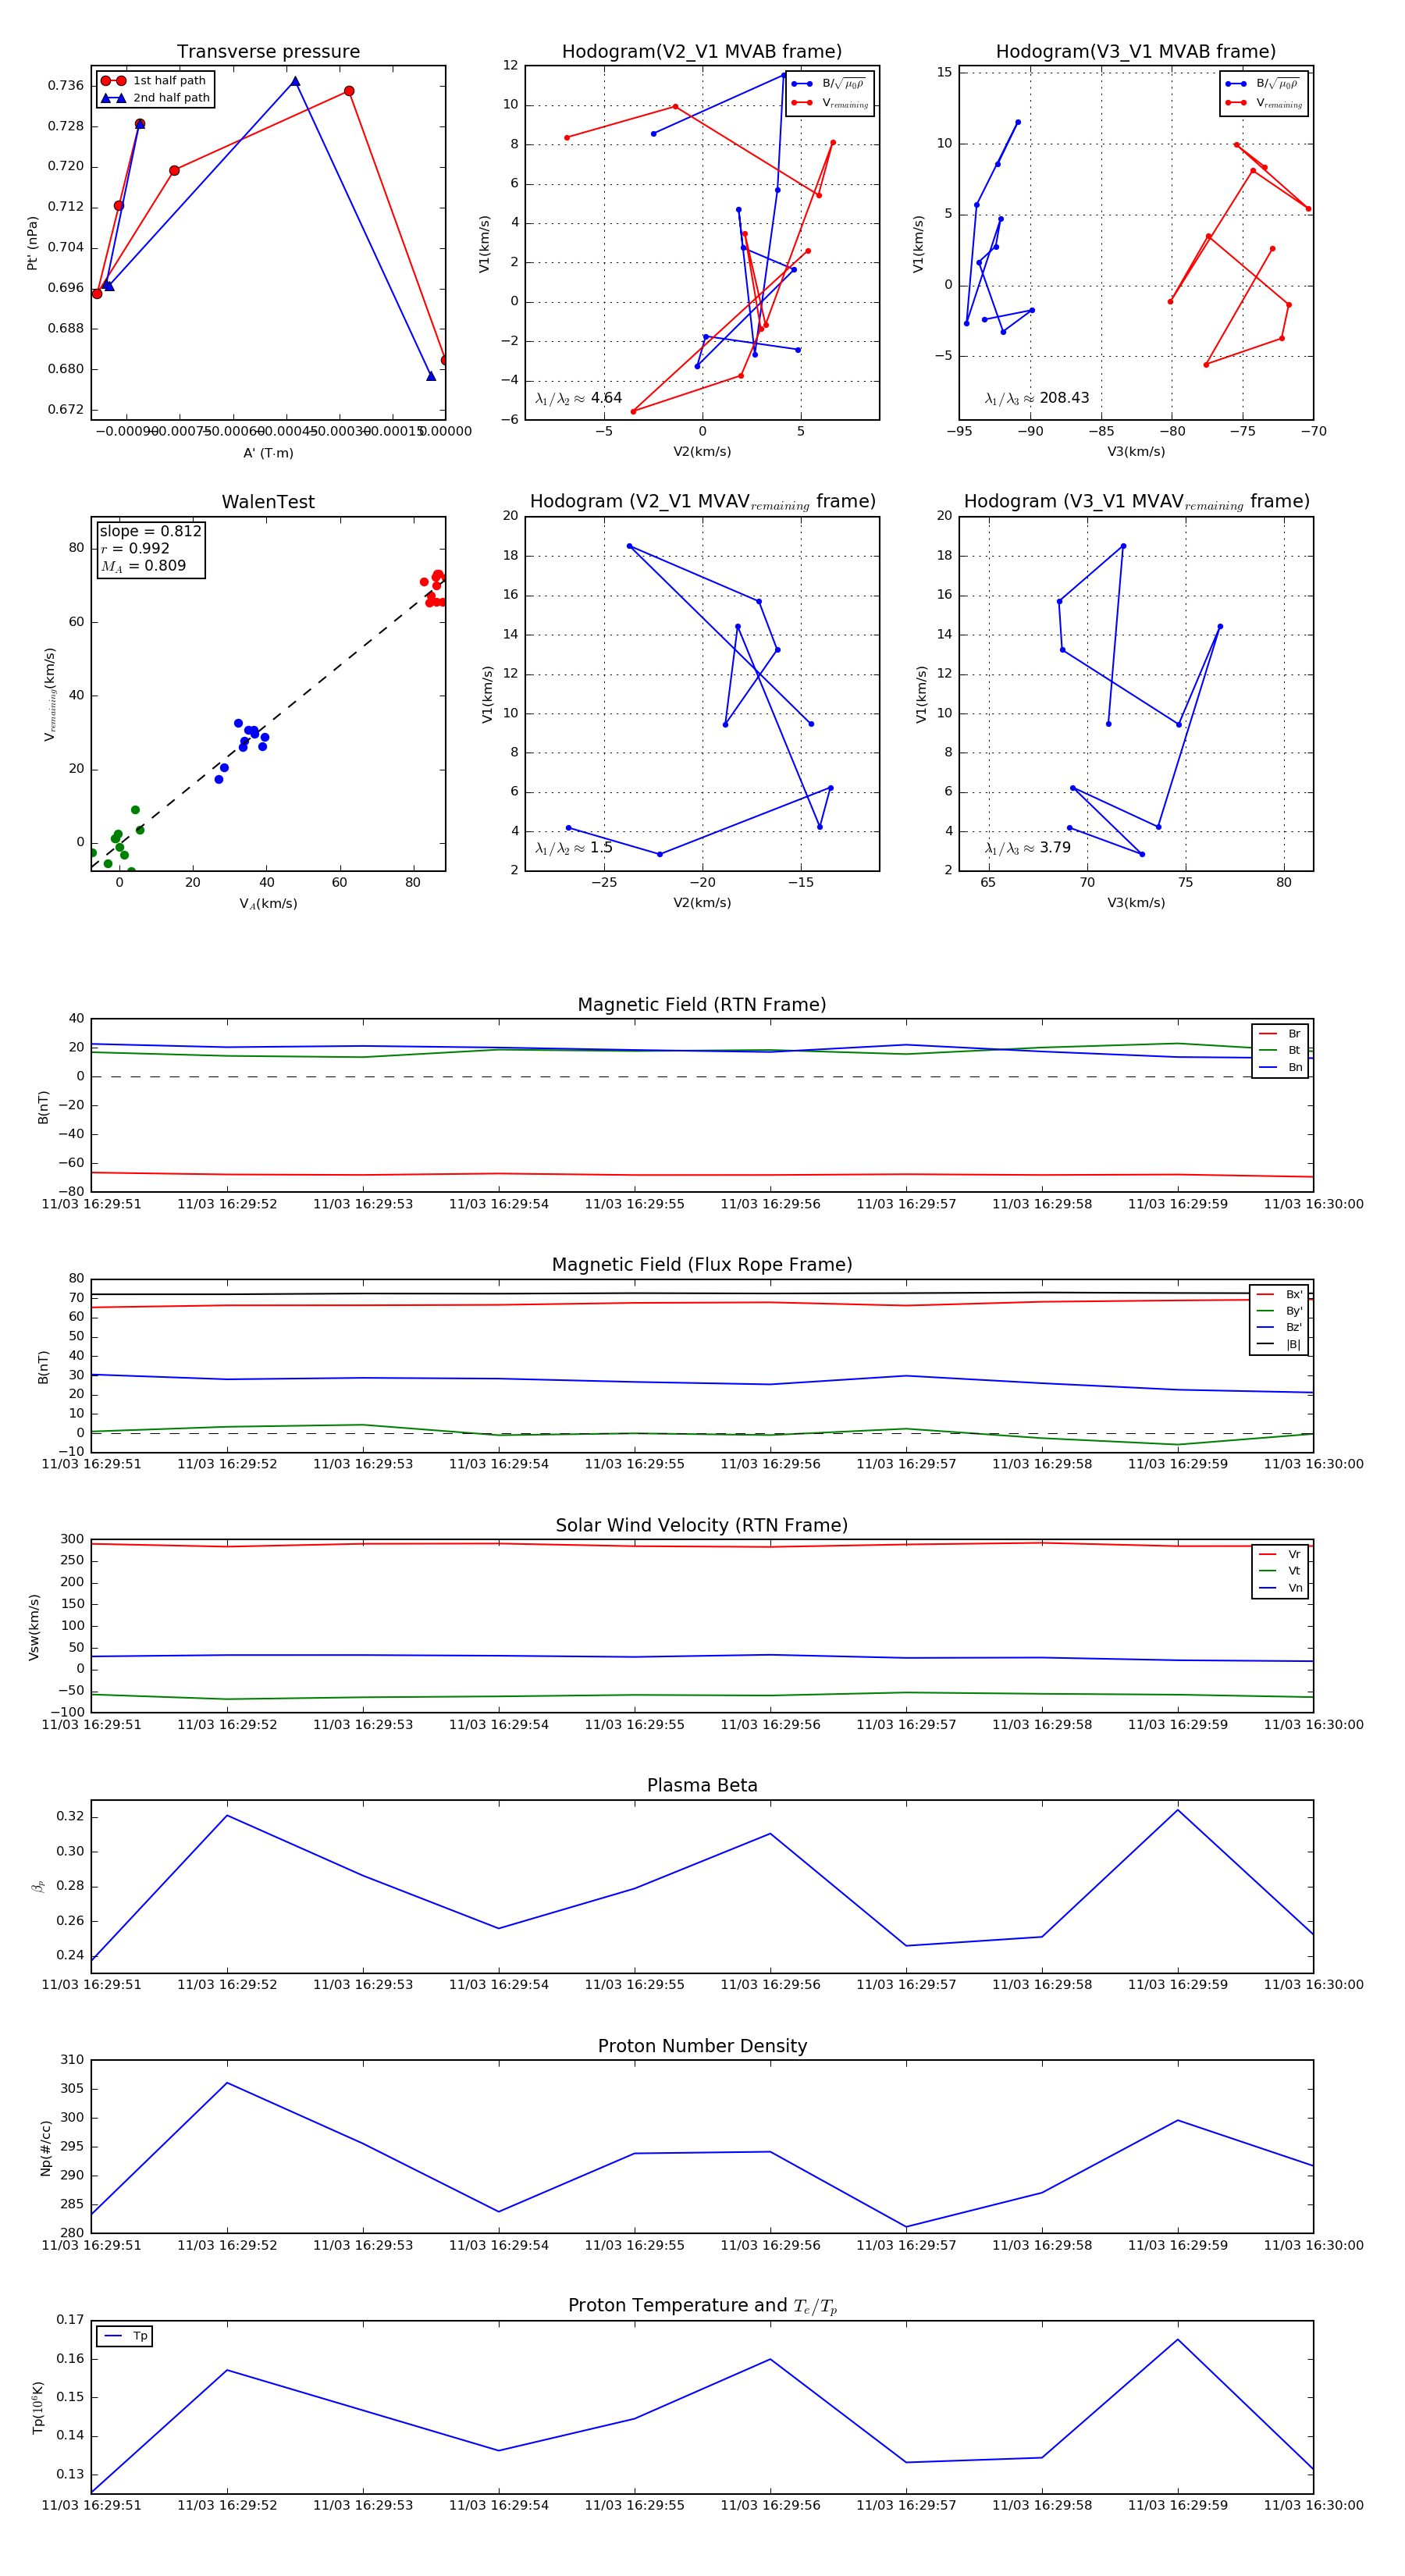Click the "λ1/λ3 ≈ 3.79" annotation
1405x2576 pixels.
point(1028,848)
